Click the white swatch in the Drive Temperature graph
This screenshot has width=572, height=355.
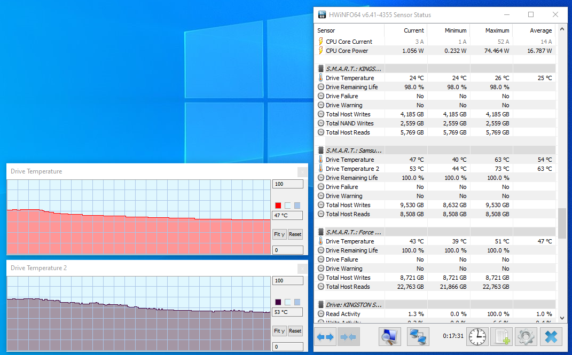point(287,206)
